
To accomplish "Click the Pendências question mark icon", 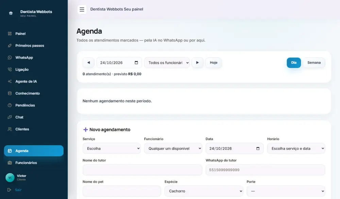I will [10, 105].
